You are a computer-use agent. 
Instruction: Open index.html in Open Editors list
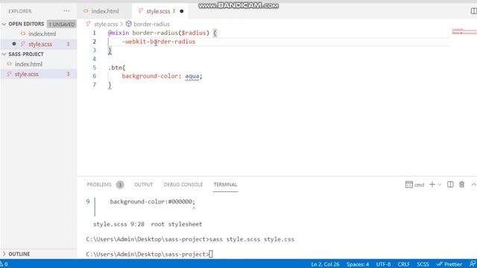pyautogui.click(x=42, y=33)
